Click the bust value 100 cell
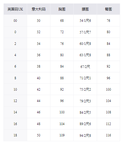Screen dimensions: 122x145 (x=62, y=112)
